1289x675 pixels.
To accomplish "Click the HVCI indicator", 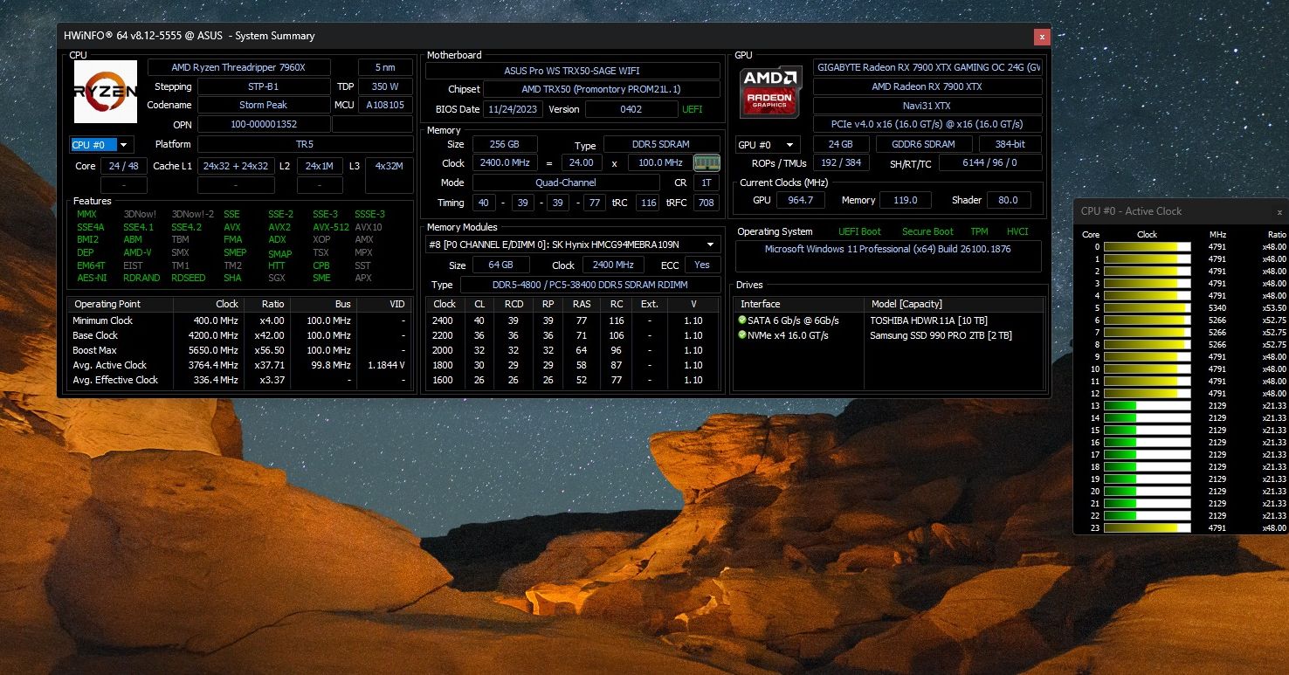I will click(x=1017, y=231).
